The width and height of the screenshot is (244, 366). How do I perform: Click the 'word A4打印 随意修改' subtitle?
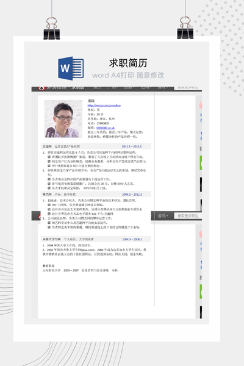point(128,75)
